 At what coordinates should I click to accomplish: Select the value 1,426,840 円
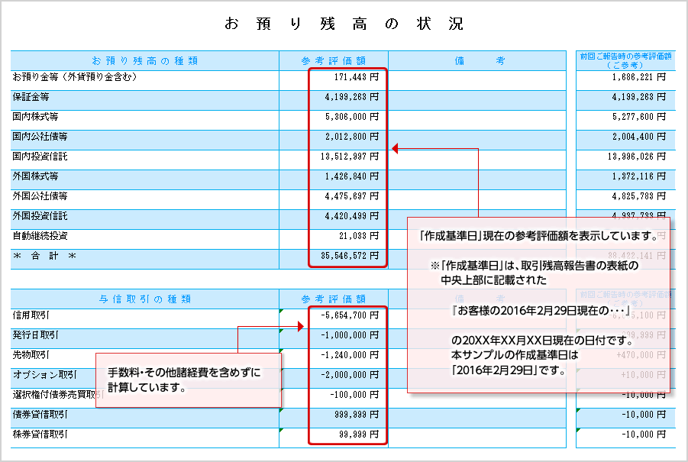[351, 176]
